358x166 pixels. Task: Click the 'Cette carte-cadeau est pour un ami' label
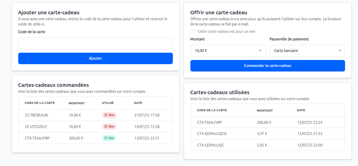pyautogui.click(x=226, y=31)
